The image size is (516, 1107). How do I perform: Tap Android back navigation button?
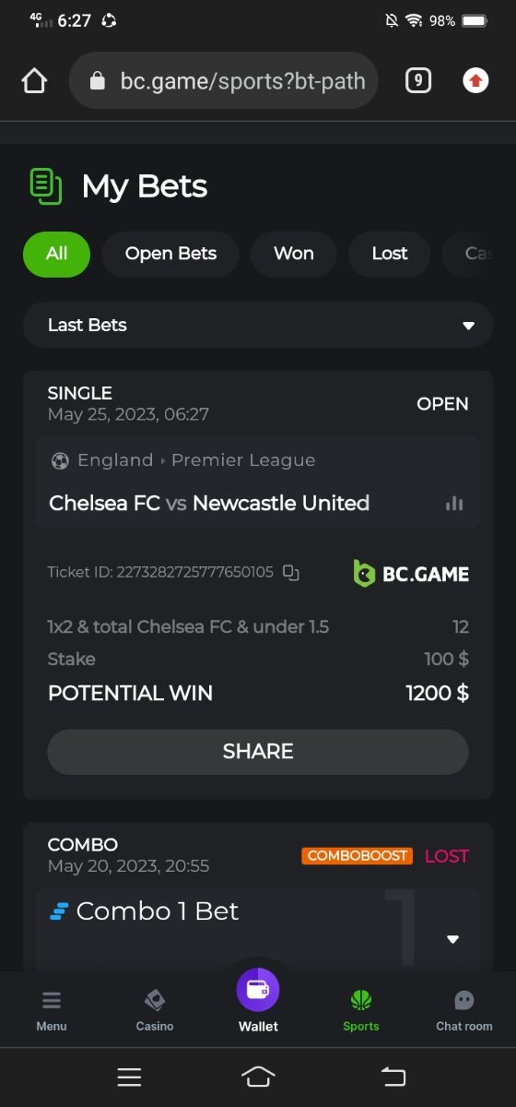[x=393, y=1076]
